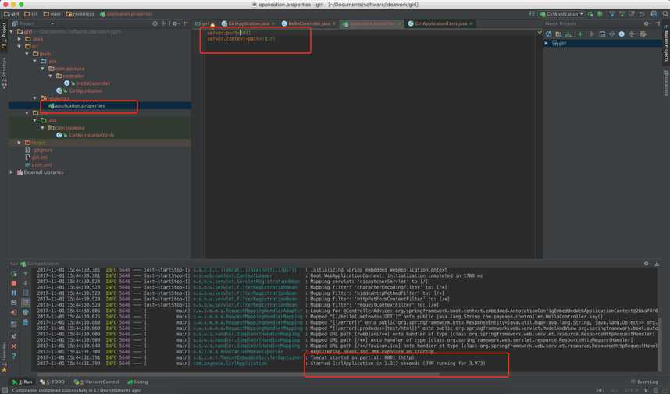This screenshot has width=670, height=394.
Task: Click the server.port line in editor
Action: coord(230,33)
